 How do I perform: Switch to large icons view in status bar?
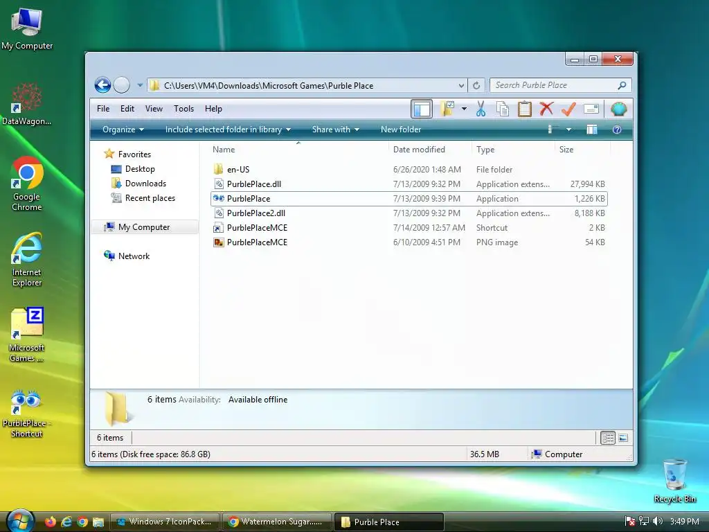pos(623,438)
